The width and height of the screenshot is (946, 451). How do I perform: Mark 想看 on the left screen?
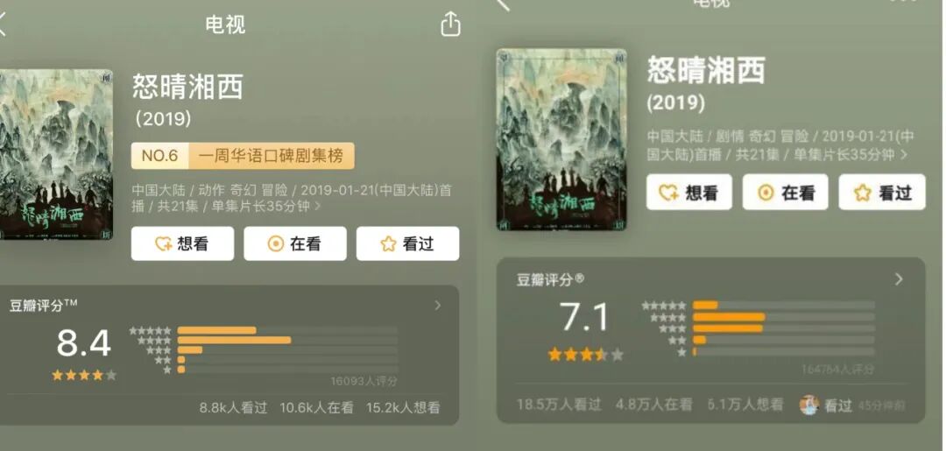[x=182, y=243]
